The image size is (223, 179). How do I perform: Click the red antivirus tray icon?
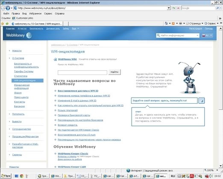coord(192,176)
